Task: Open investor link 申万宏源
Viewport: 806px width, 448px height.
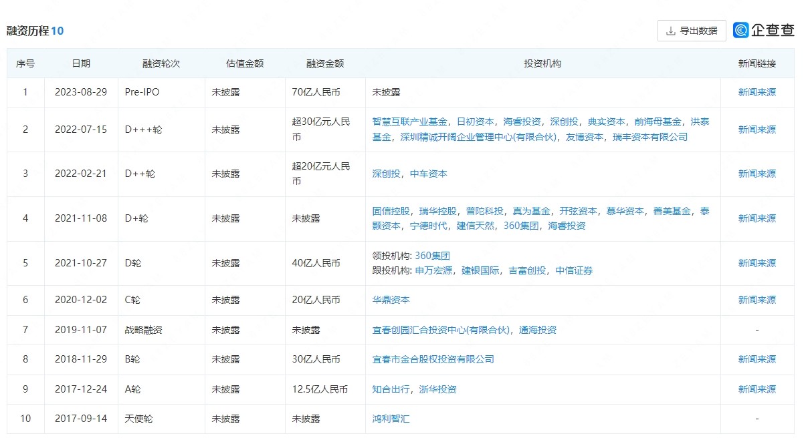Action: pos(433,270)
